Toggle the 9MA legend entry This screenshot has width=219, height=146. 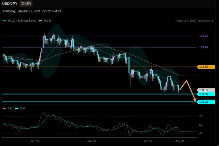(x=20, y=108)
